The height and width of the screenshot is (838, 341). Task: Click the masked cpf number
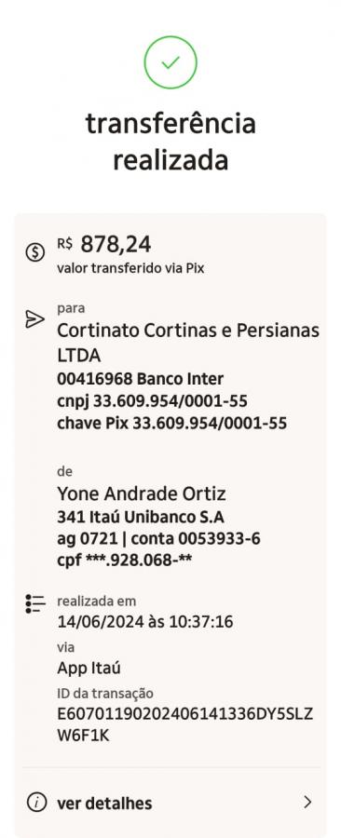[125, 561]
